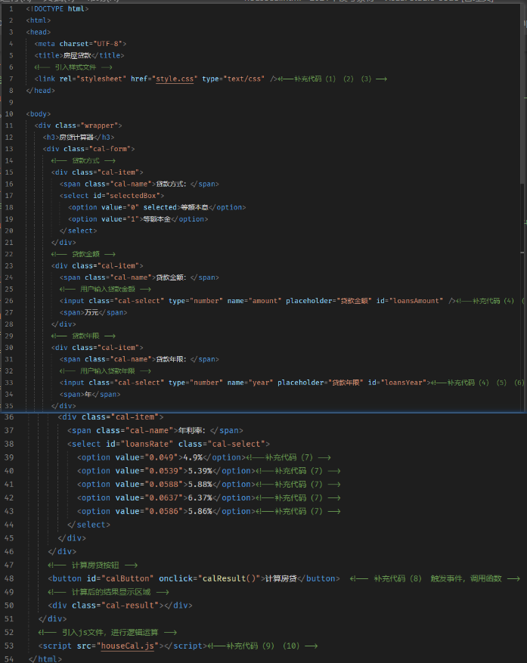Click the option value "0.0539"
The height and width of the screenshot is (663, 527).
[164, 471]
